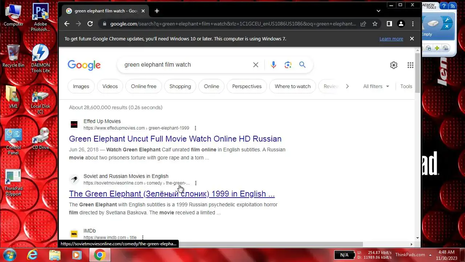Click the IMDb result site name
465x262 pixels.
89,231
